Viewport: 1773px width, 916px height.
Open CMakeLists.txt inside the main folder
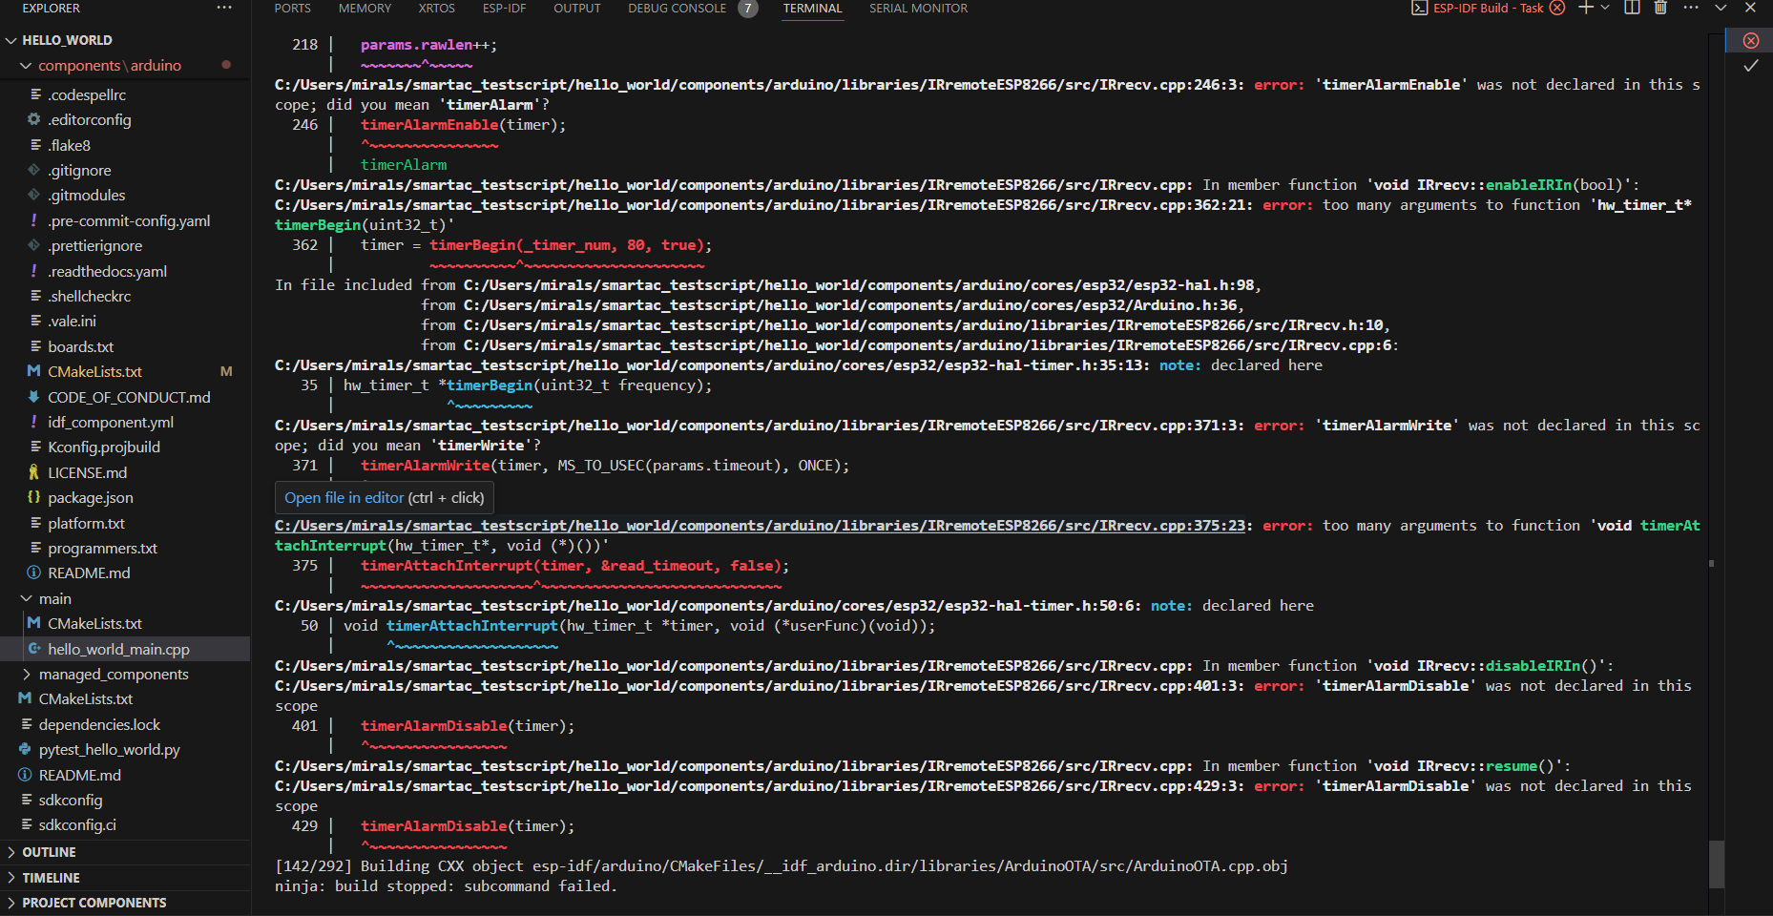point(95,624)
